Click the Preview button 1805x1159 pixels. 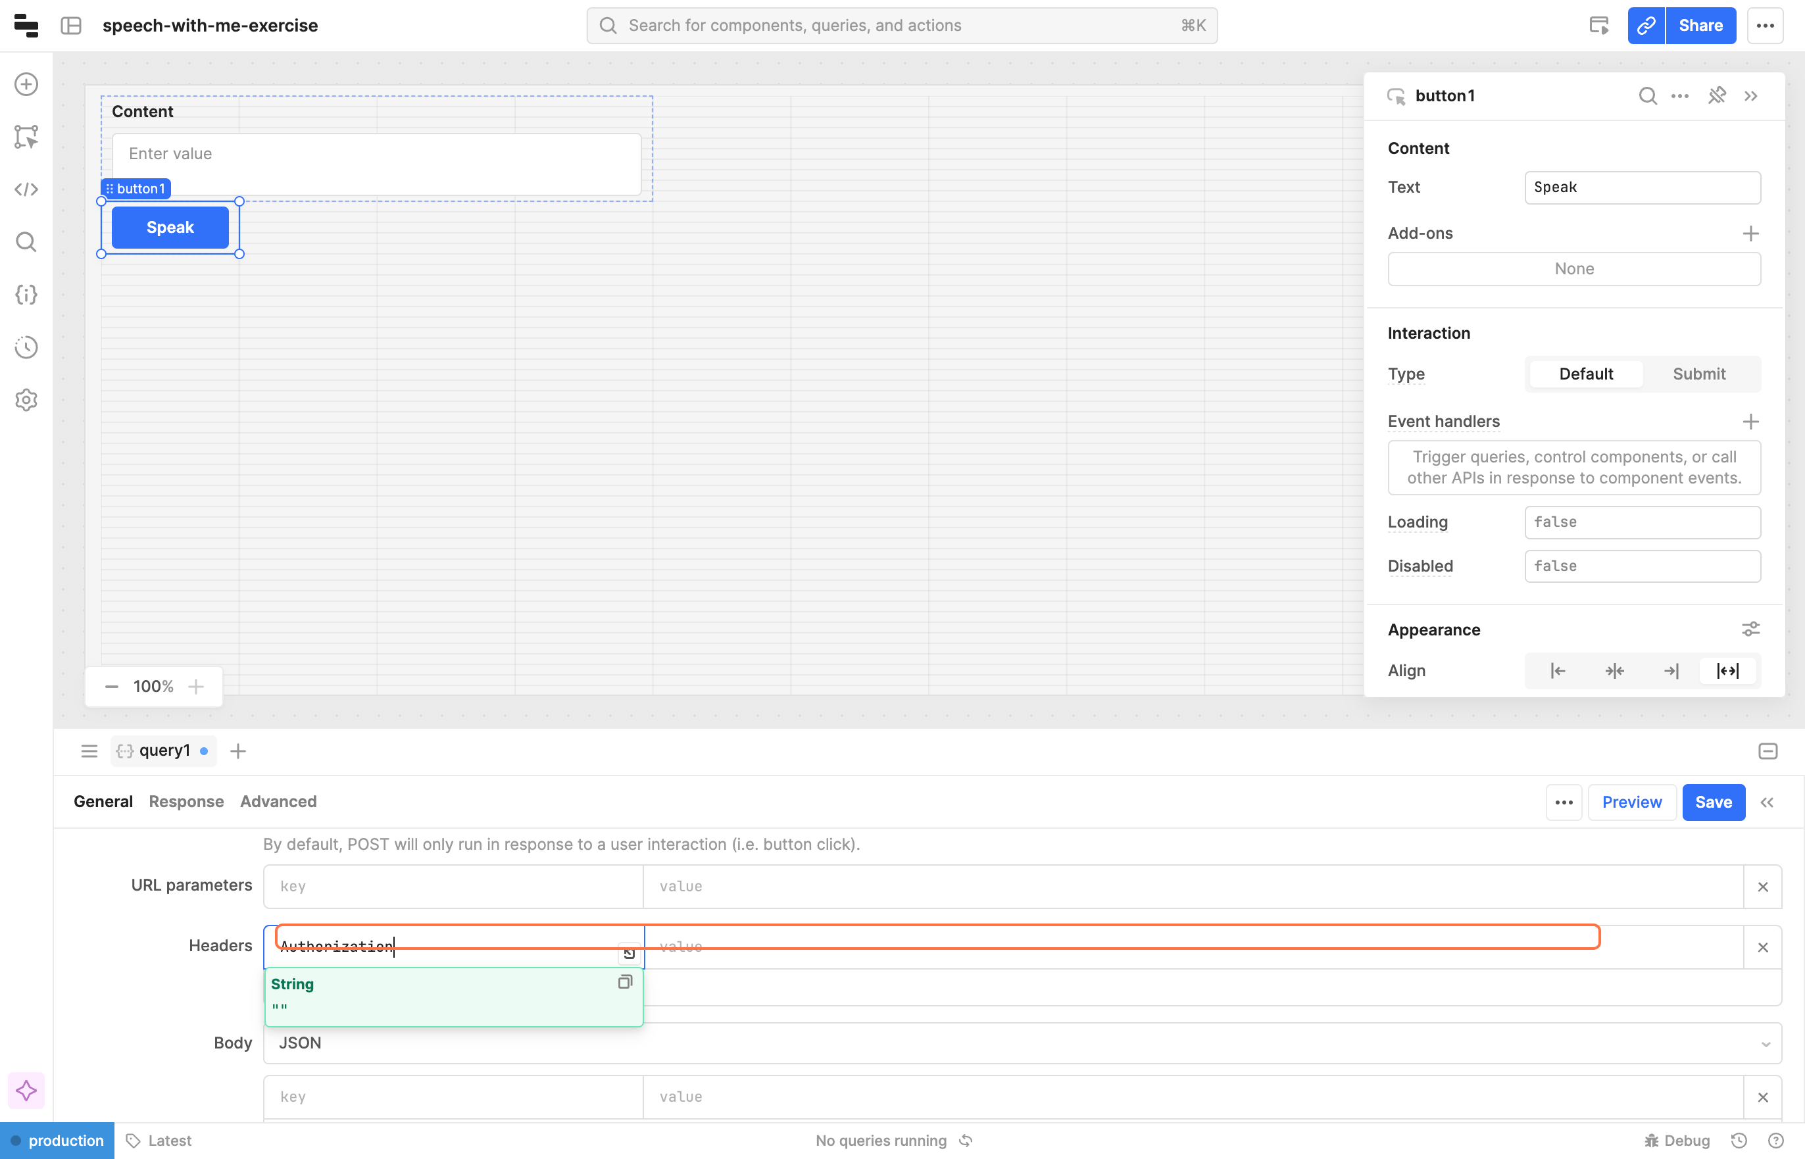[1631, 802]
